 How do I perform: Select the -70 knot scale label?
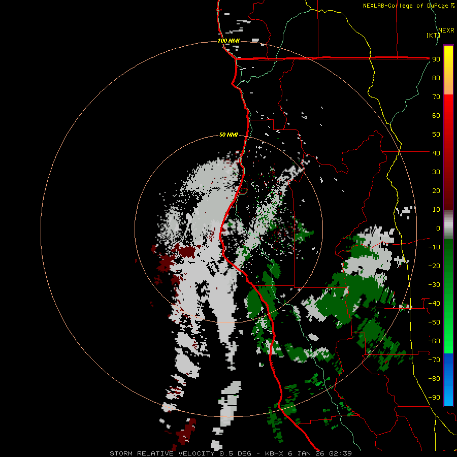[434, 360]
